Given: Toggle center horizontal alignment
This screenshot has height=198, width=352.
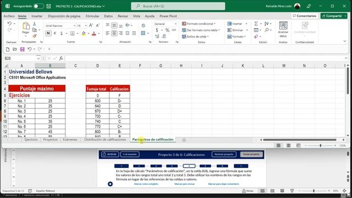Looking at the screenshot, I should (114, 33).
